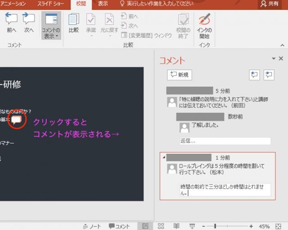Open the 表示 ribbon tab
Viewport: 288px width, 230px height.
[103, 4]
